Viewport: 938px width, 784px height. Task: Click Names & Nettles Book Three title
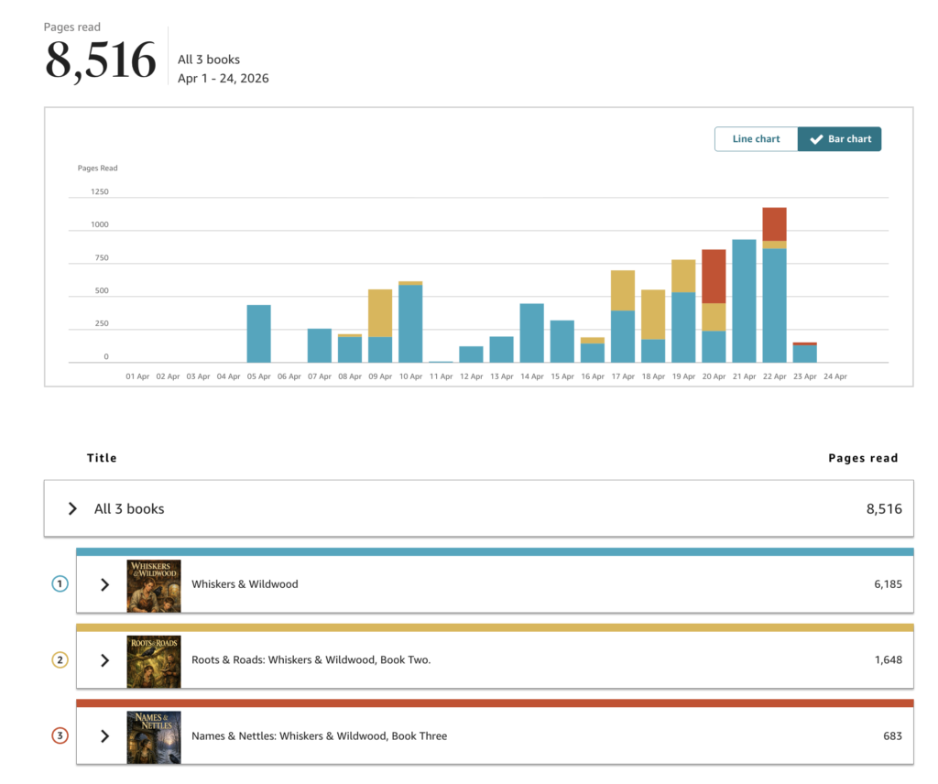(319, 736)
